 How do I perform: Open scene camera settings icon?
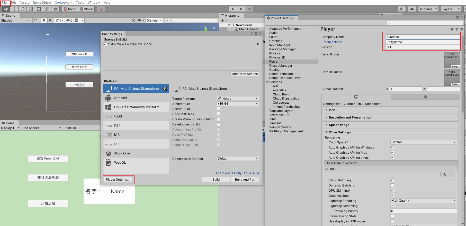tap(140, 20)
